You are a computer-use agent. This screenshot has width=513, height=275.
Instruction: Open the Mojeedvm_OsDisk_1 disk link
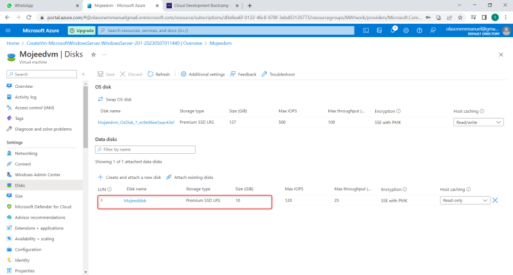pos(136,122)
